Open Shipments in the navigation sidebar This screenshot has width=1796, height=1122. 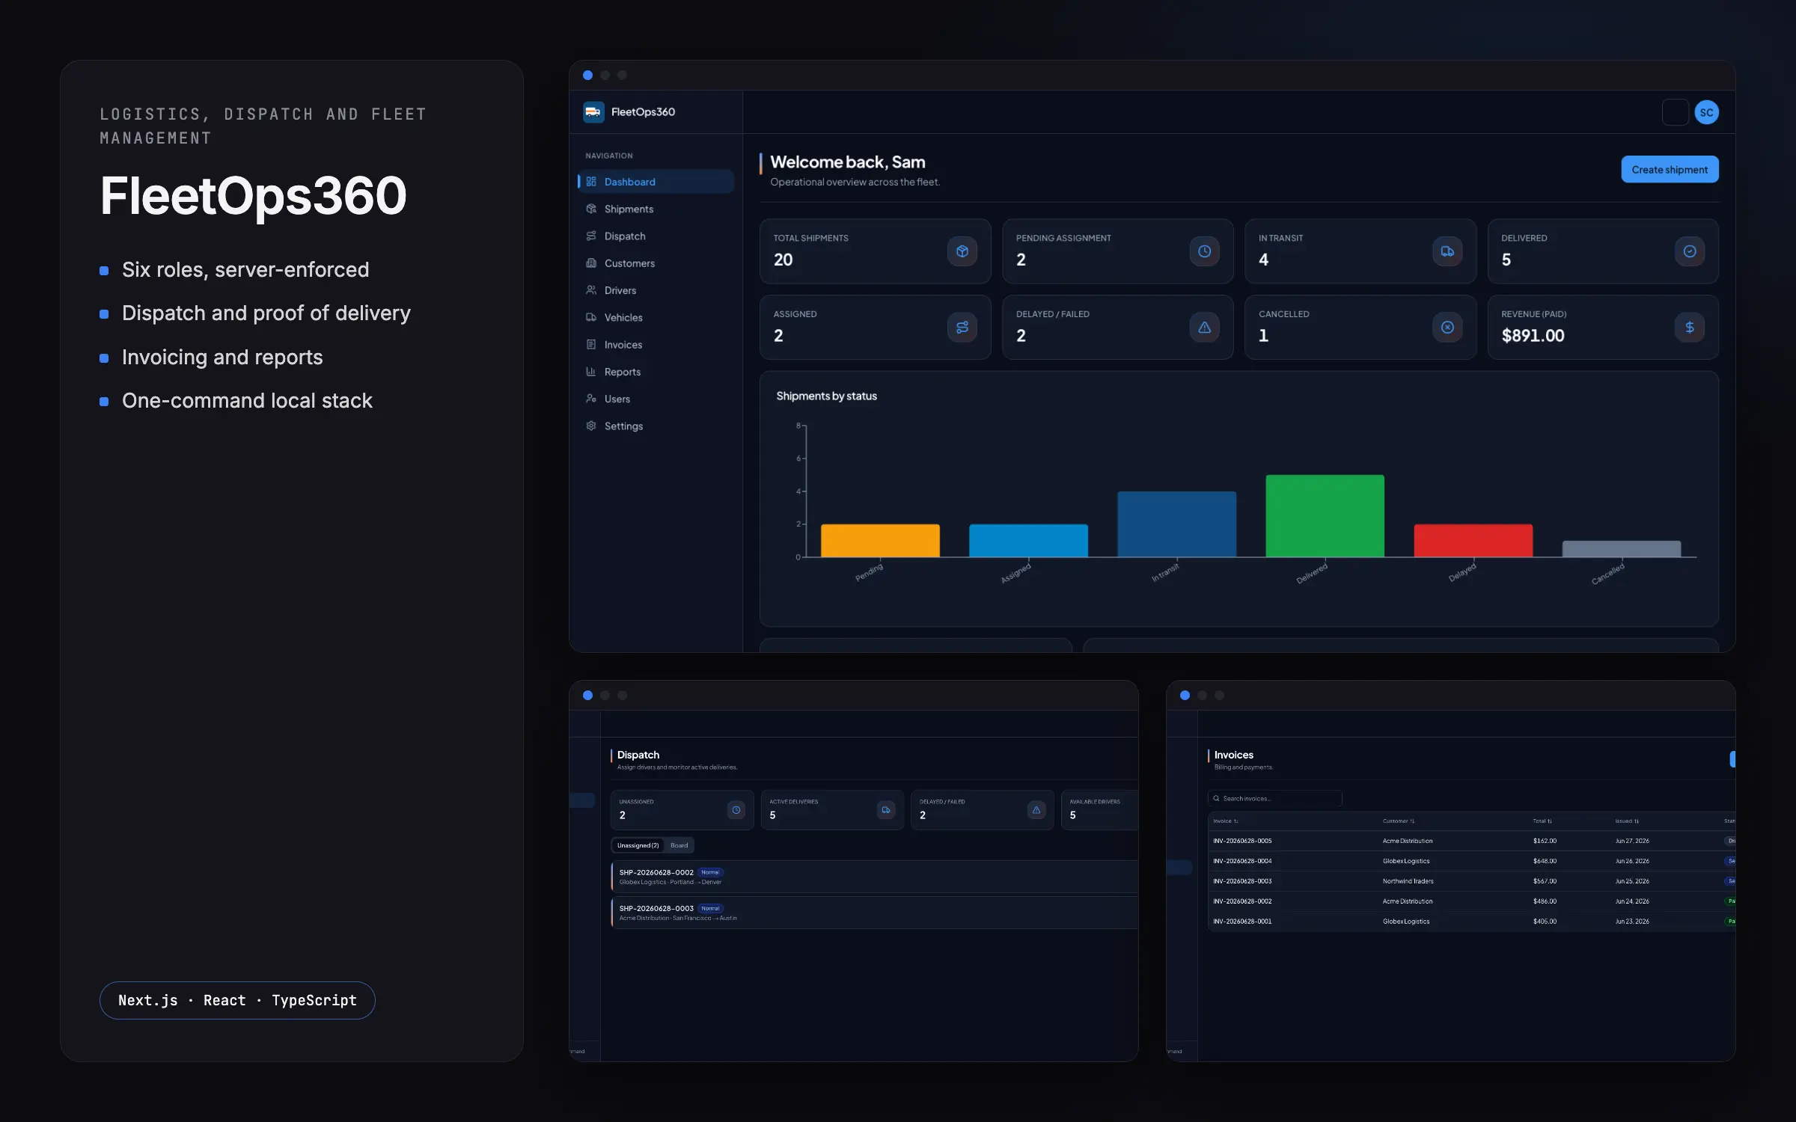[x=656, y=209]
